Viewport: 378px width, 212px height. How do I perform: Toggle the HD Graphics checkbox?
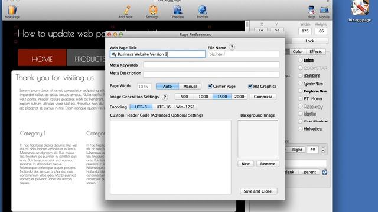pyautogui.click(x=250, y=86)
